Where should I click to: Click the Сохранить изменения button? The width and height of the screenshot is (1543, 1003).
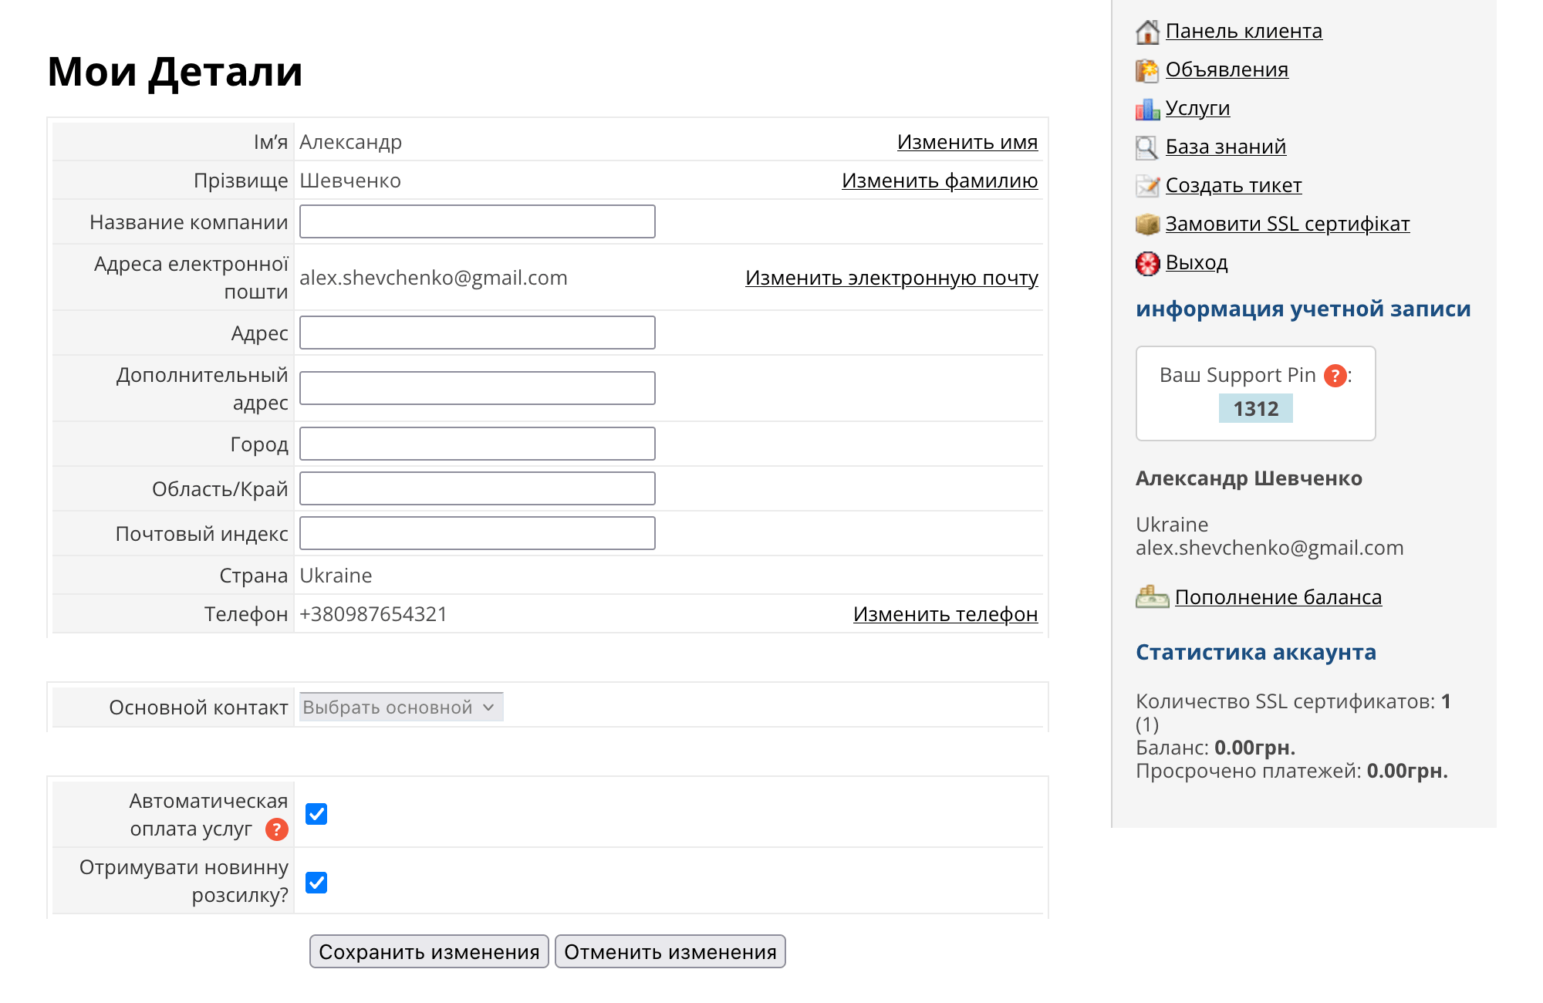tap(429, 951)
